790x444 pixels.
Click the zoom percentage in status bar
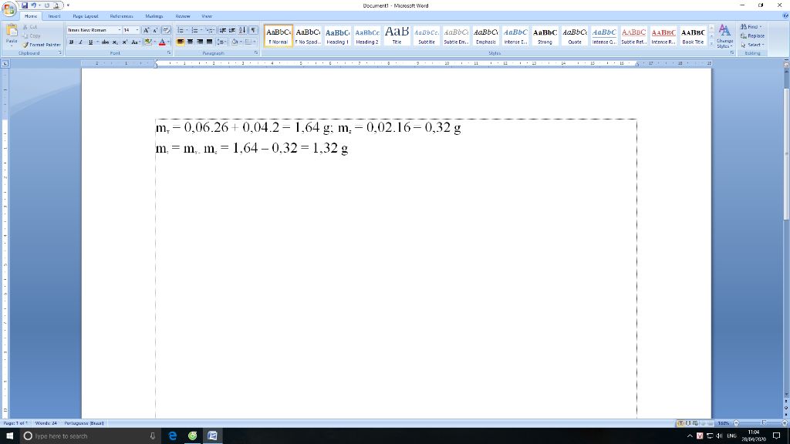point(724,423)
